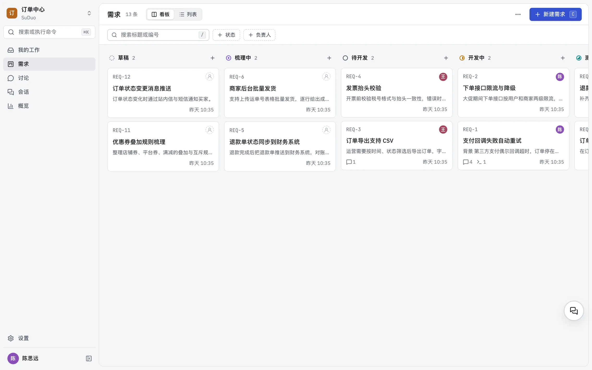The height and width of the screenshot is (370, 592).
Task: Click the 草稿 status dashed circle icon
Action: point(112,58)
